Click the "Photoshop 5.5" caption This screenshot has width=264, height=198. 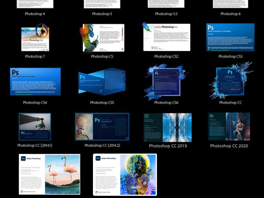point(166,14)
